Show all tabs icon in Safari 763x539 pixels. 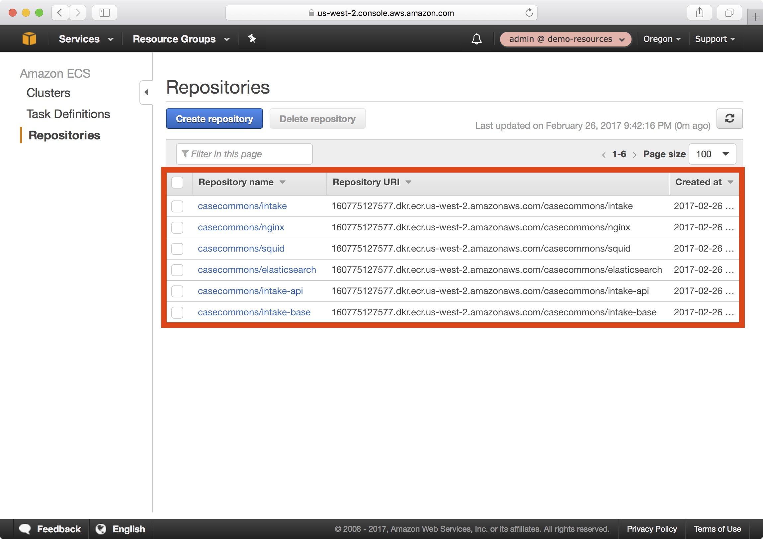point(729,13)
